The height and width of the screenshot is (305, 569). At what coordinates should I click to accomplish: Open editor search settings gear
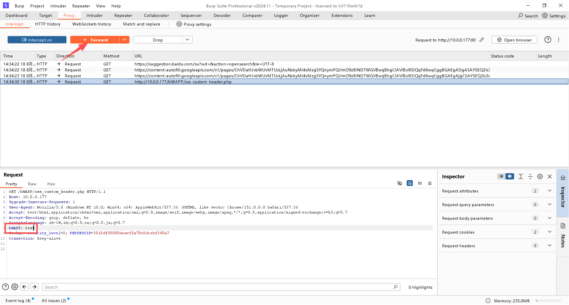(x=15, y=287)
